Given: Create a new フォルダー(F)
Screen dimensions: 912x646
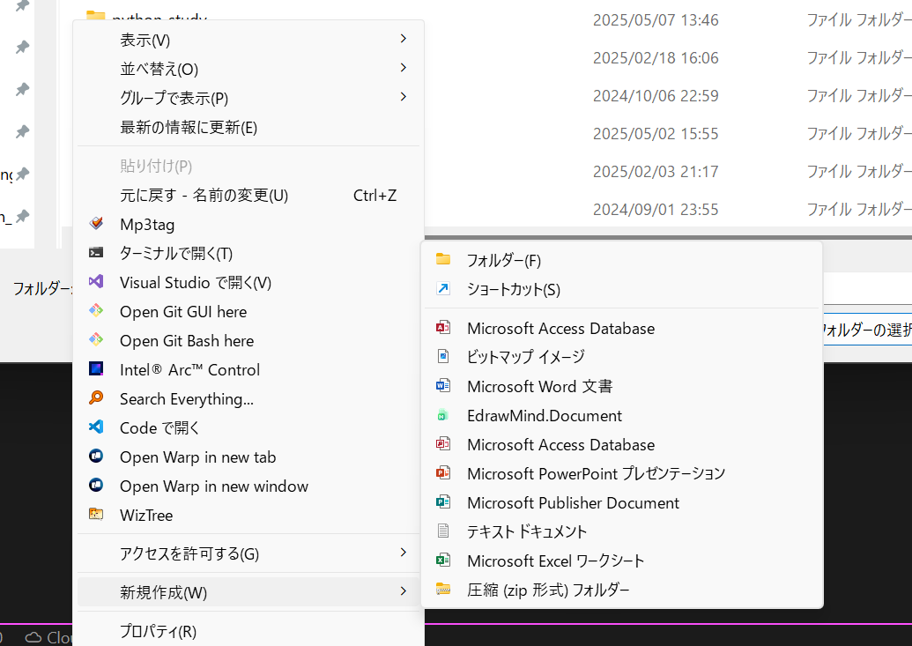Looking at the screenshot, I should [622, 260].
